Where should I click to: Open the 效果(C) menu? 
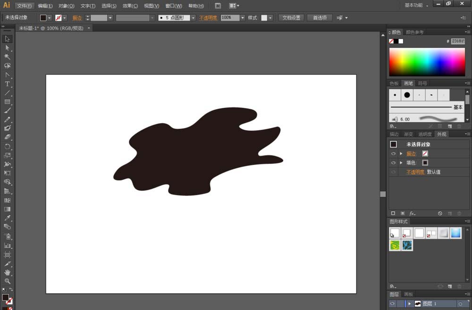tap(130, 6)
